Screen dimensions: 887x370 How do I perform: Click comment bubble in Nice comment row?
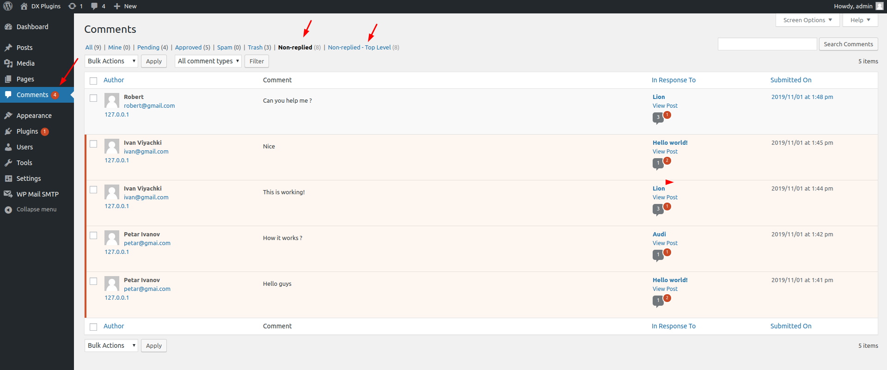(x=658, y=163)
